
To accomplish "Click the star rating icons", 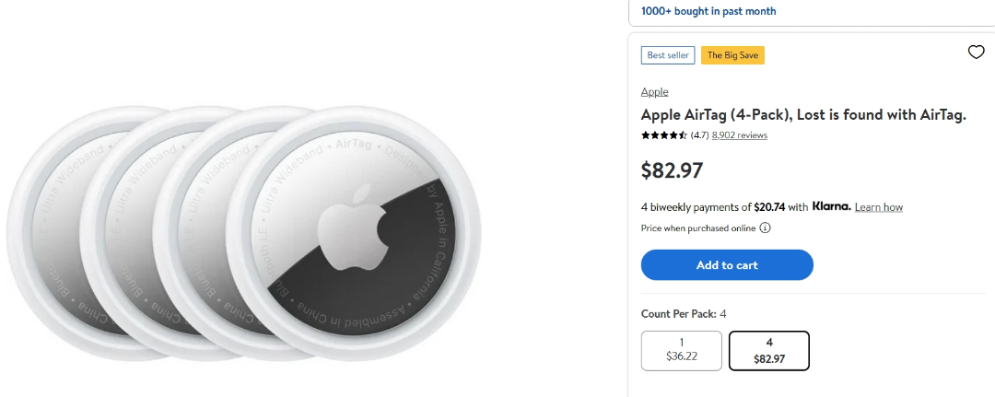I will coord(663,135).
